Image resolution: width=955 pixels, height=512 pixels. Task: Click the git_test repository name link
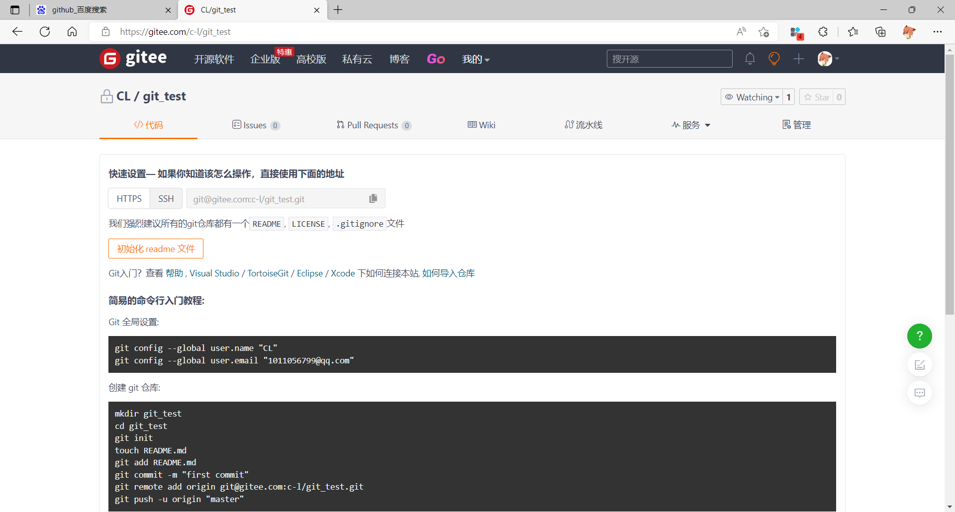click(x=164, y=96)
